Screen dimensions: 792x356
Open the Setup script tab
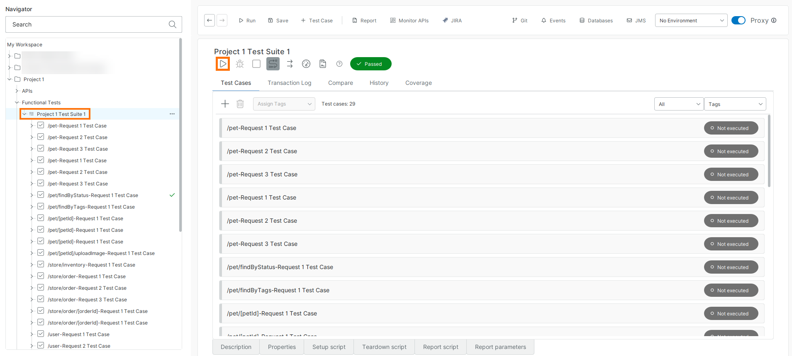tap(329, 347)
